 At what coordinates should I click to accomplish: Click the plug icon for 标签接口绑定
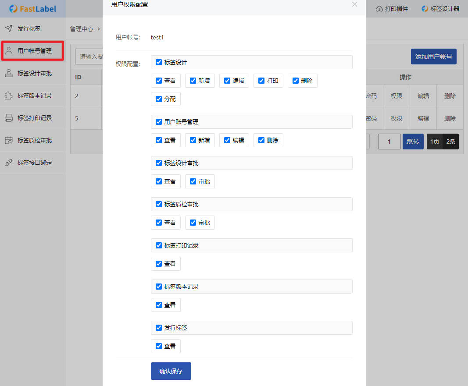tap(9, 163)
